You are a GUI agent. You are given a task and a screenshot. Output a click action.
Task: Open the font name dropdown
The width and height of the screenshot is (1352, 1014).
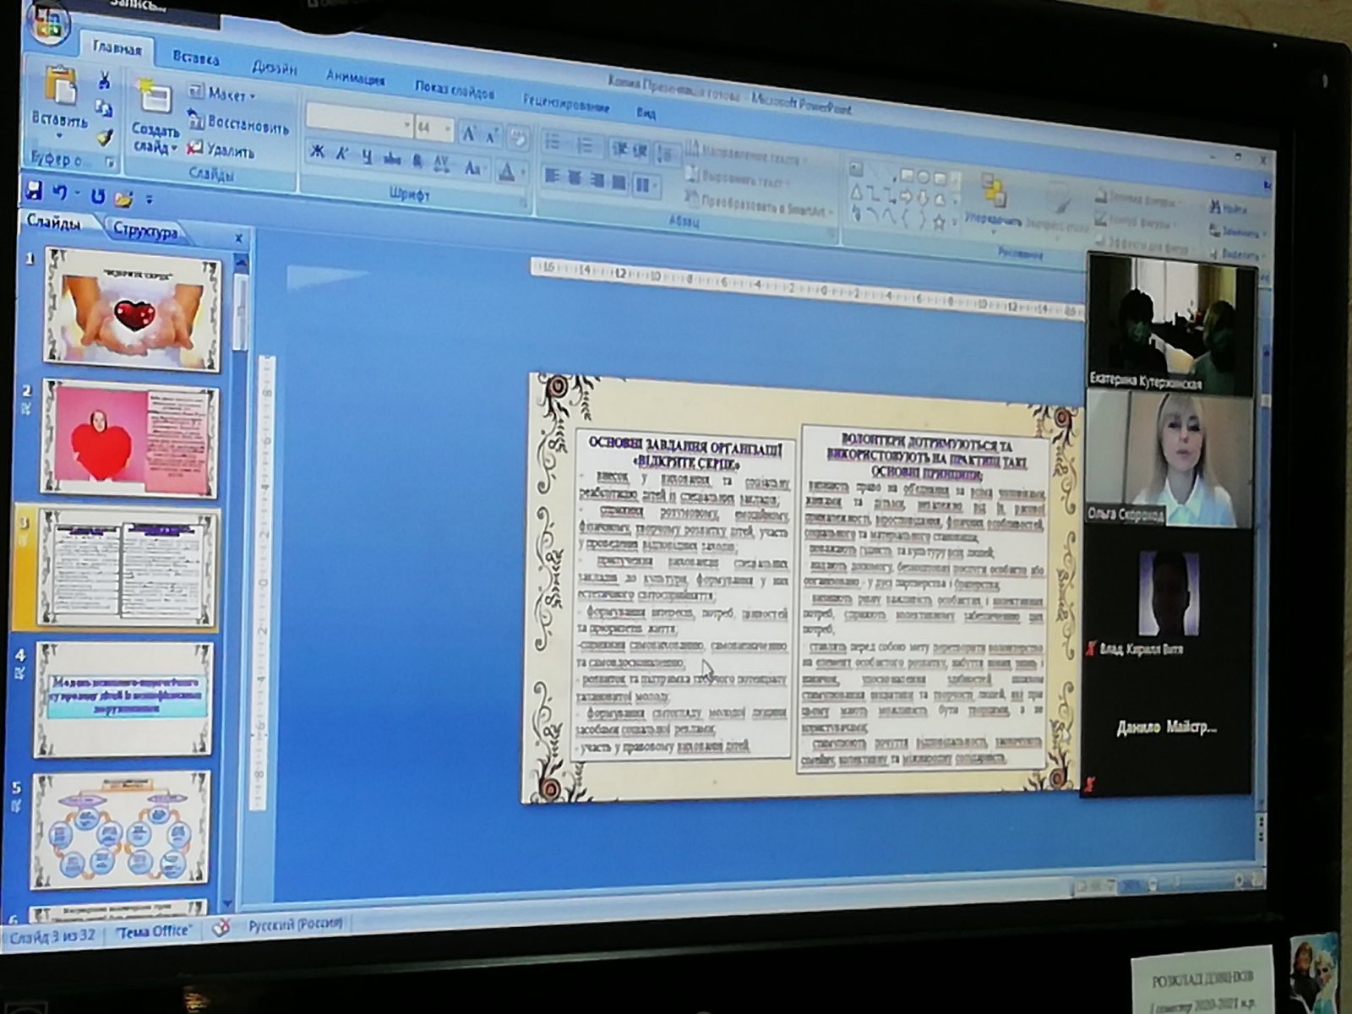pos(406,126)
